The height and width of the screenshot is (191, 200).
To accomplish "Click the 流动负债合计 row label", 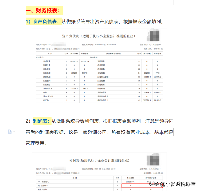I will click(x=103, y=100).
